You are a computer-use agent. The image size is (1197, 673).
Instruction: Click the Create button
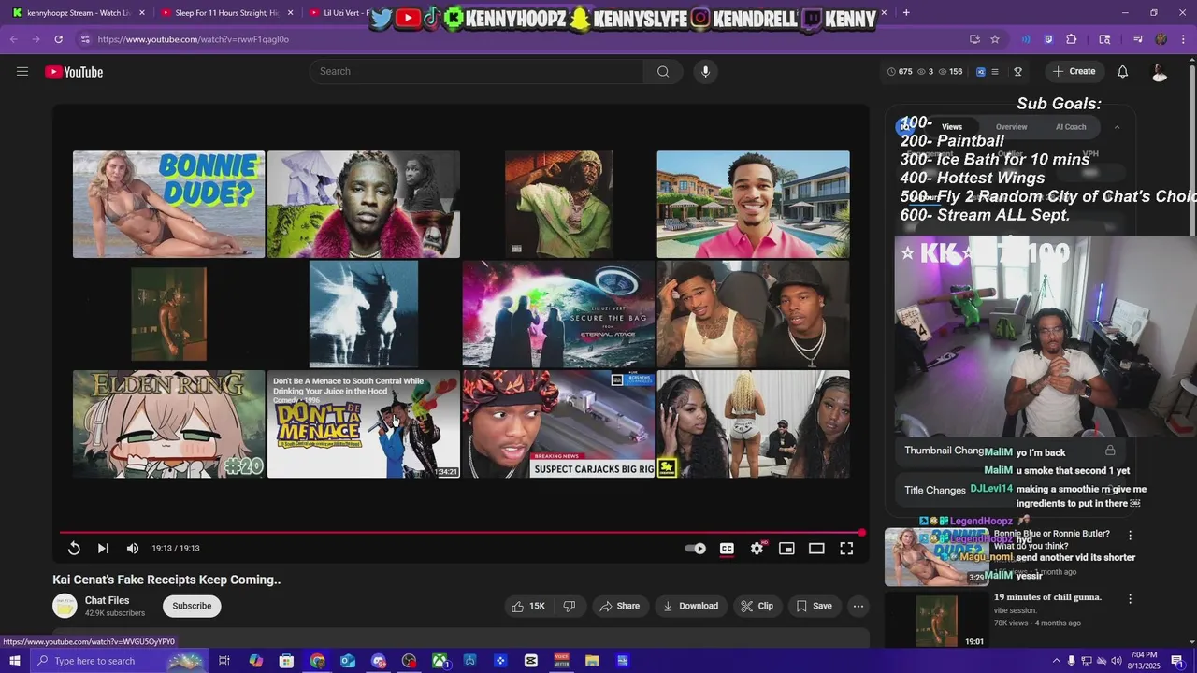coord(1074,72)
